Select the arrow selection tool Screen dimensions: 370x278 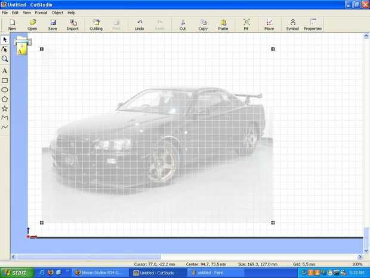5,39
